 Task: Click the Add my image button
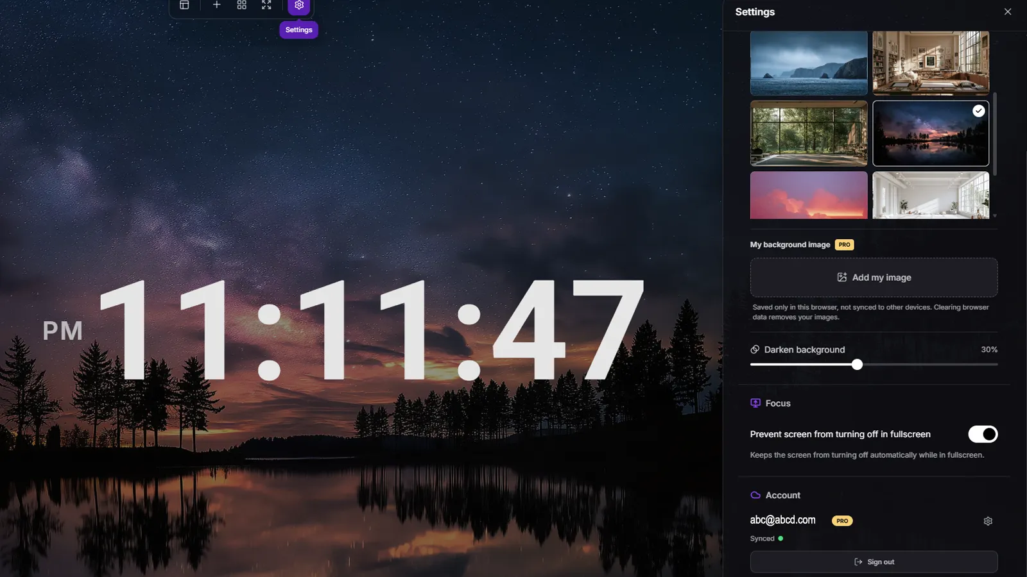click(x=874, y=278)
